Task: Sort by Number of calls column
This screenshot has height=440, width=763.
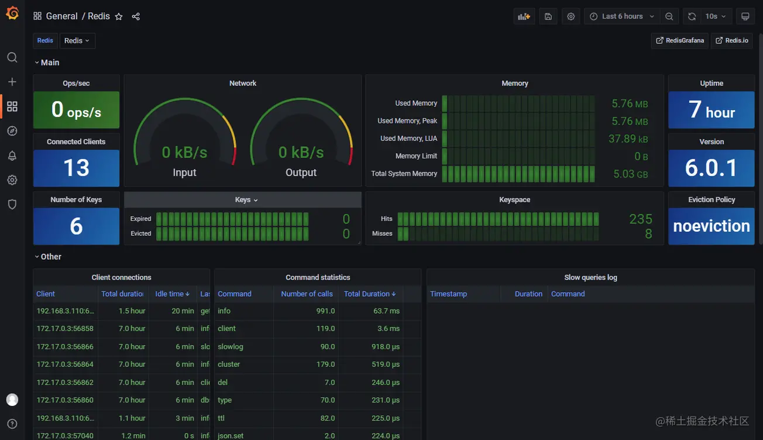Action: tap(307, 294)
